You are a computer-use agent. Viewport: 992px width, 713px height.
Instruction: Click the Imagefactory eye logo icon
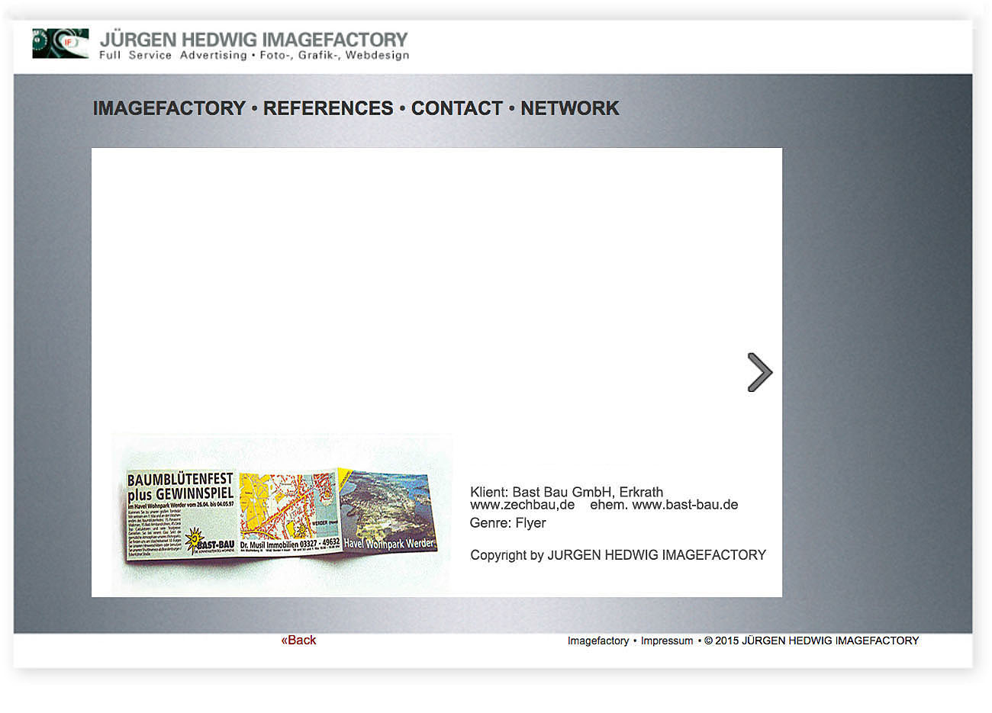coord(60,43)
